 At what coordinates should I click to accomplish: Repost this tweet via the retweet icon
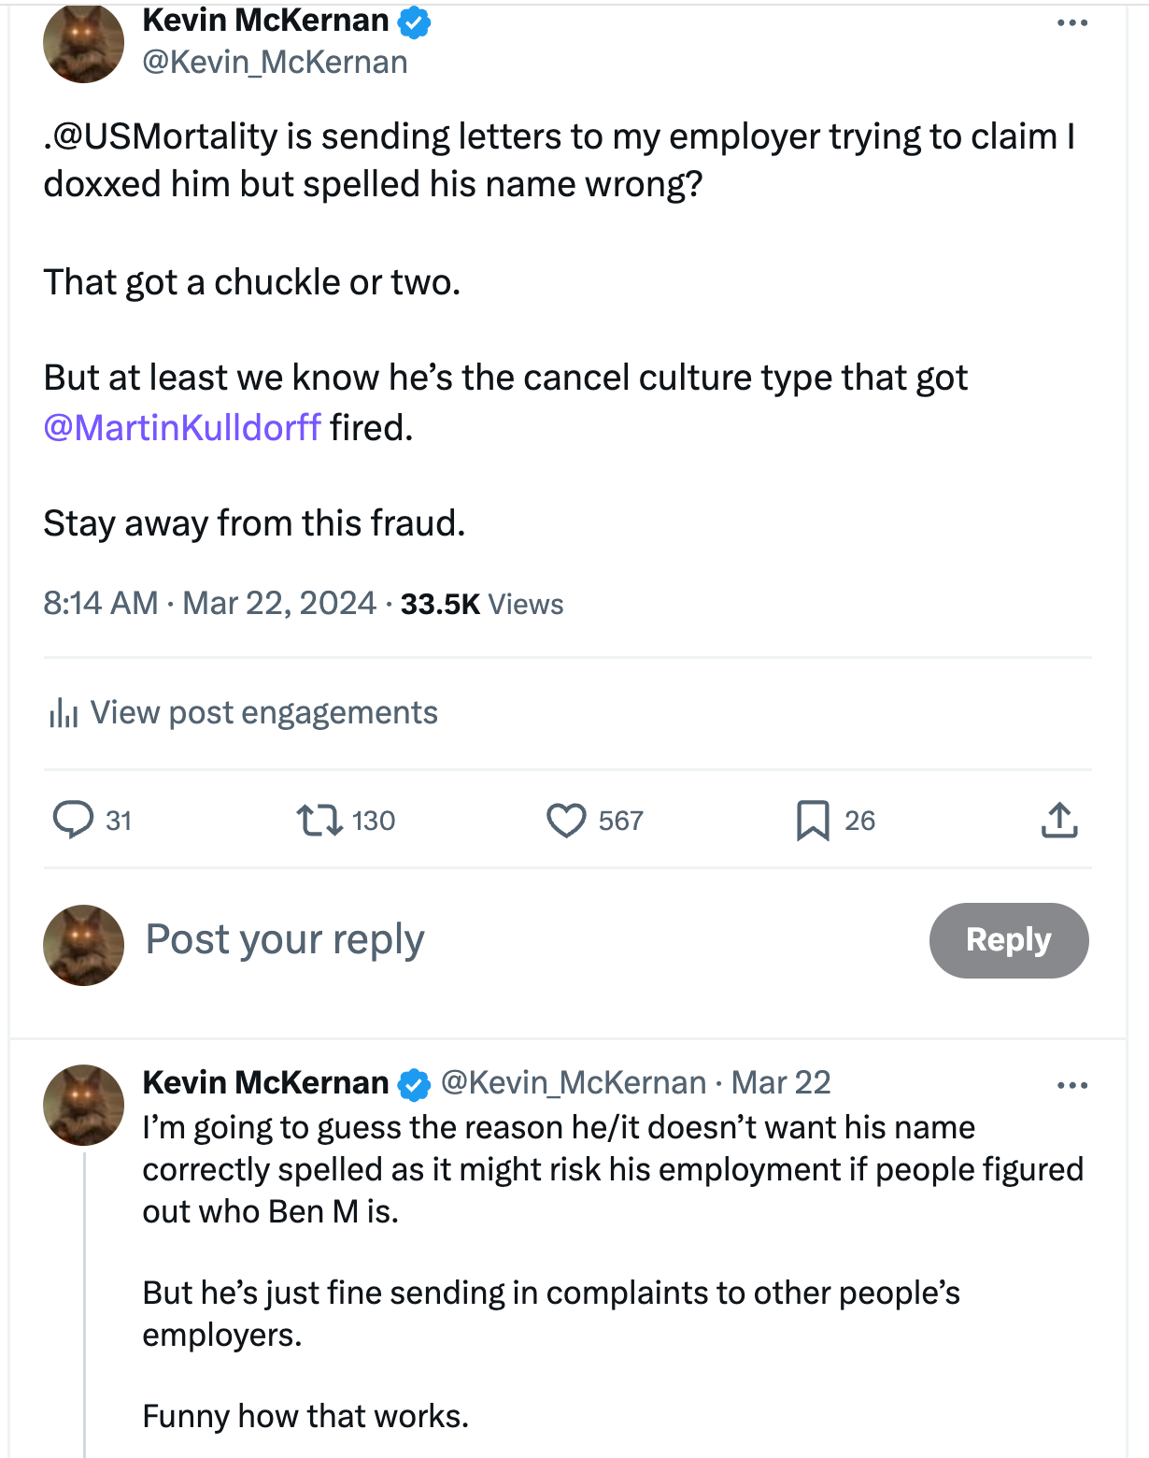[x=318, y=821]
